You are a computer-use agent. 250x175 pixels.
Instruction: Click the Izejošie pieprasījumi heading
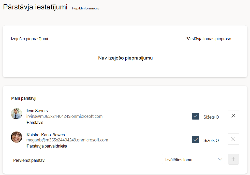tap(30, 39)
